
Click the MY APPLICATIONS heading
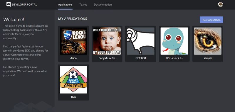tap(73, 19)
